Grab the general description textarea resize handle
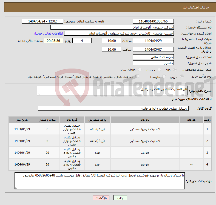Viewport: 216px width, 205px height. coord(38,94)
